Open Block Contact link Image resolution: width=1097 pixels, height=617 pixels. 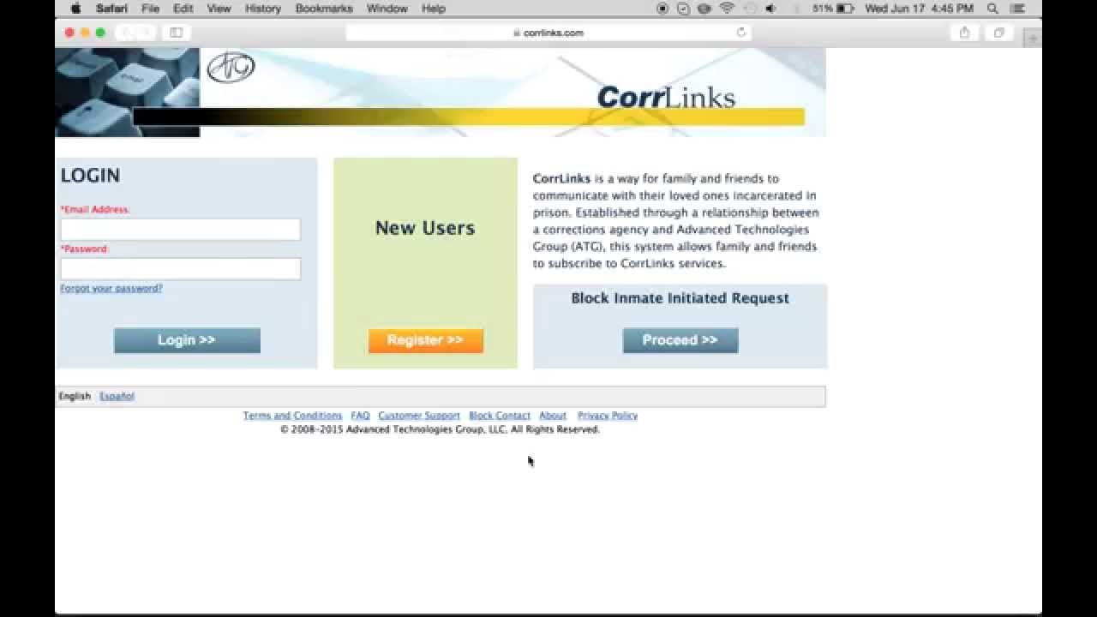click(500, 416)
